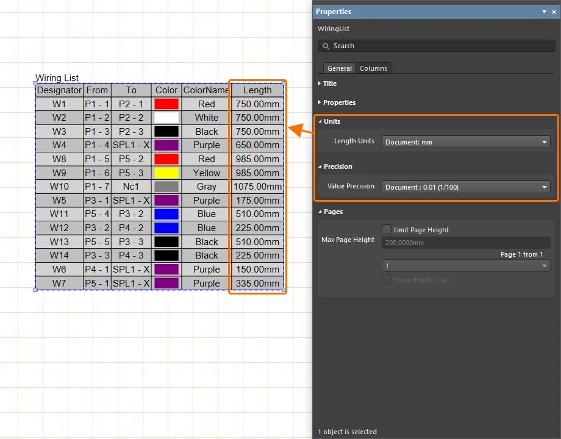Viewport: 561px width, 439px height.
Task: Click the red color swatch for W1
Action: click(166, 104)
